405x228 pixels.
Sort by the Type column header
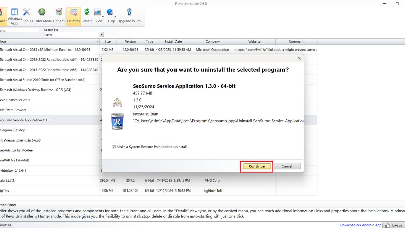[150, 41]
